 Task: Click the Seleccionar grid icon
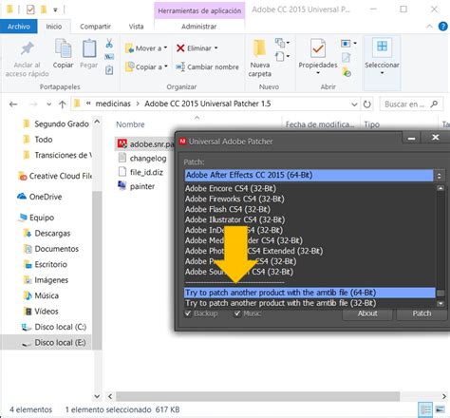382,47
